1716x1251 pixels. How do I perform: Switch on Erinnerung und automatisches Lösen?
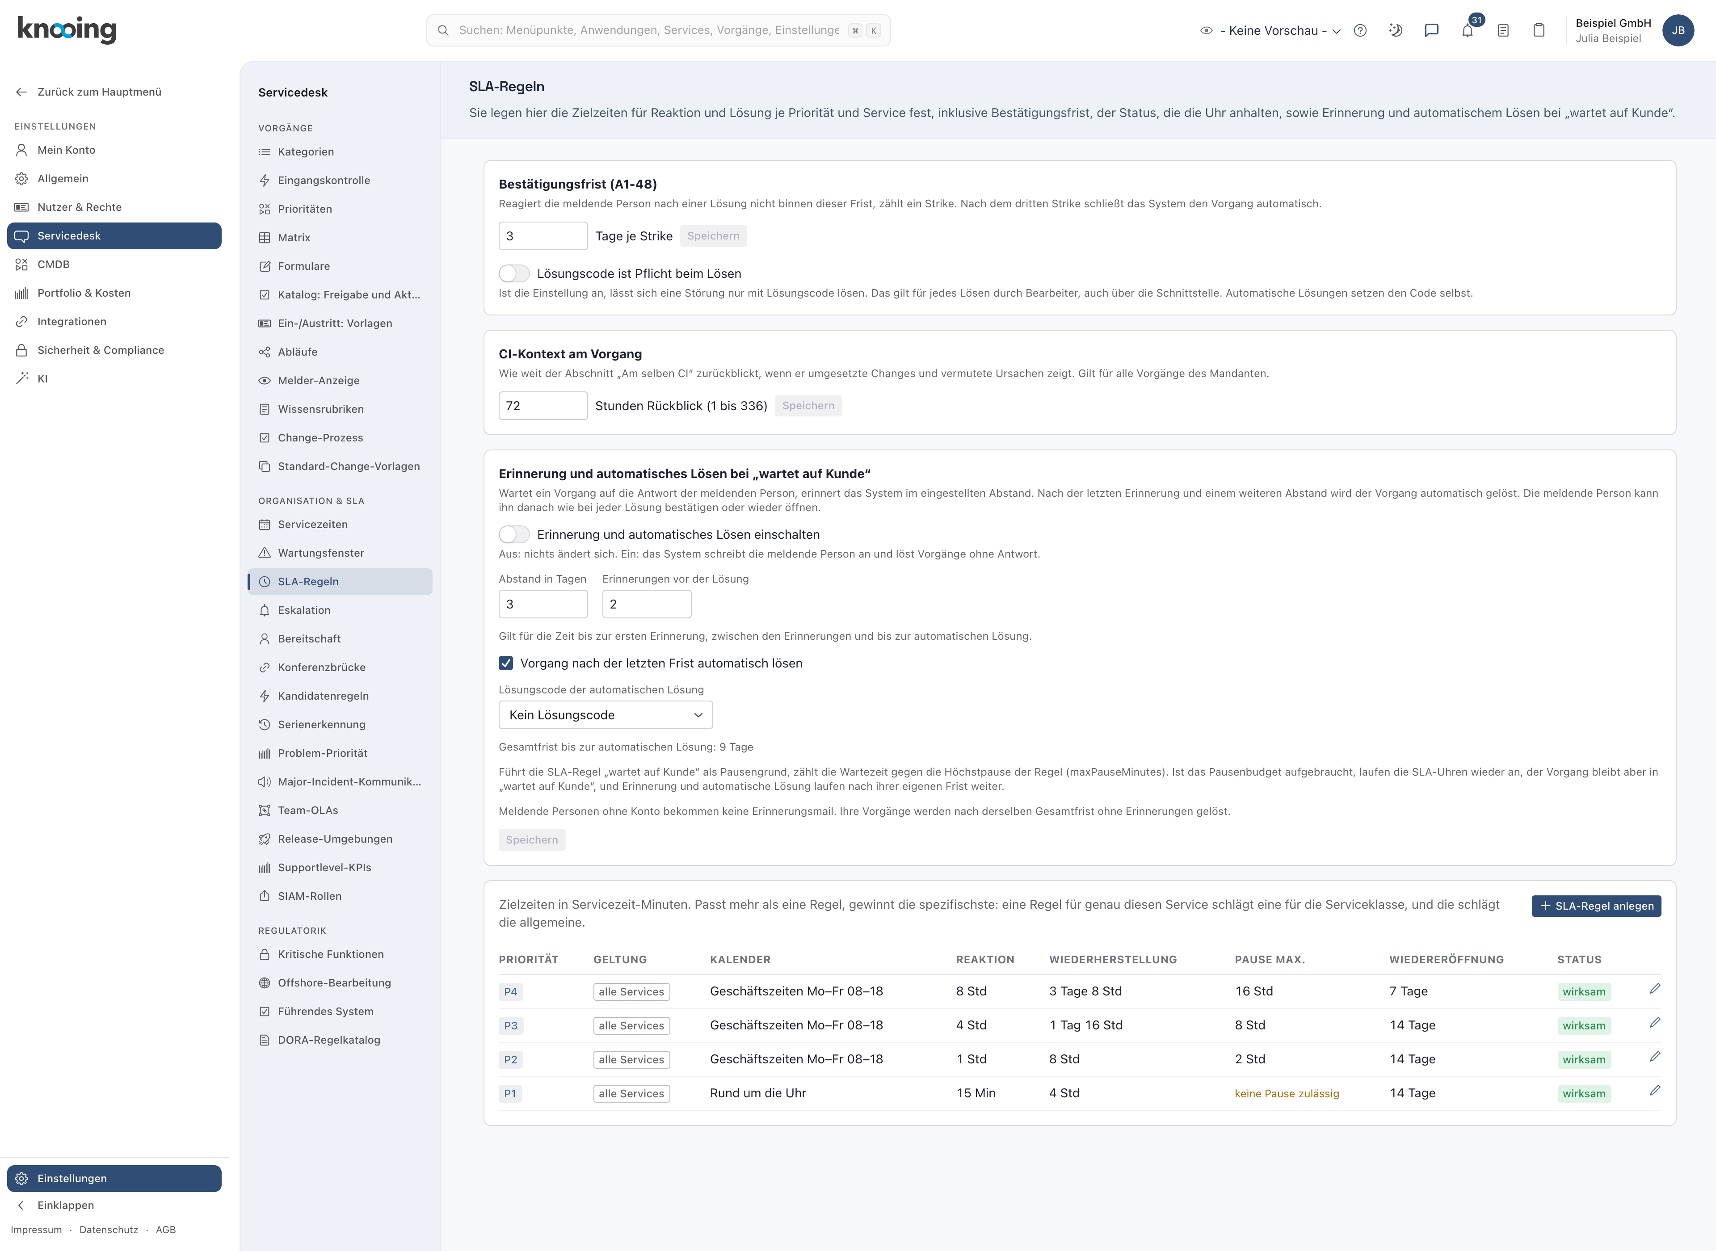click(x=513, y=535)
